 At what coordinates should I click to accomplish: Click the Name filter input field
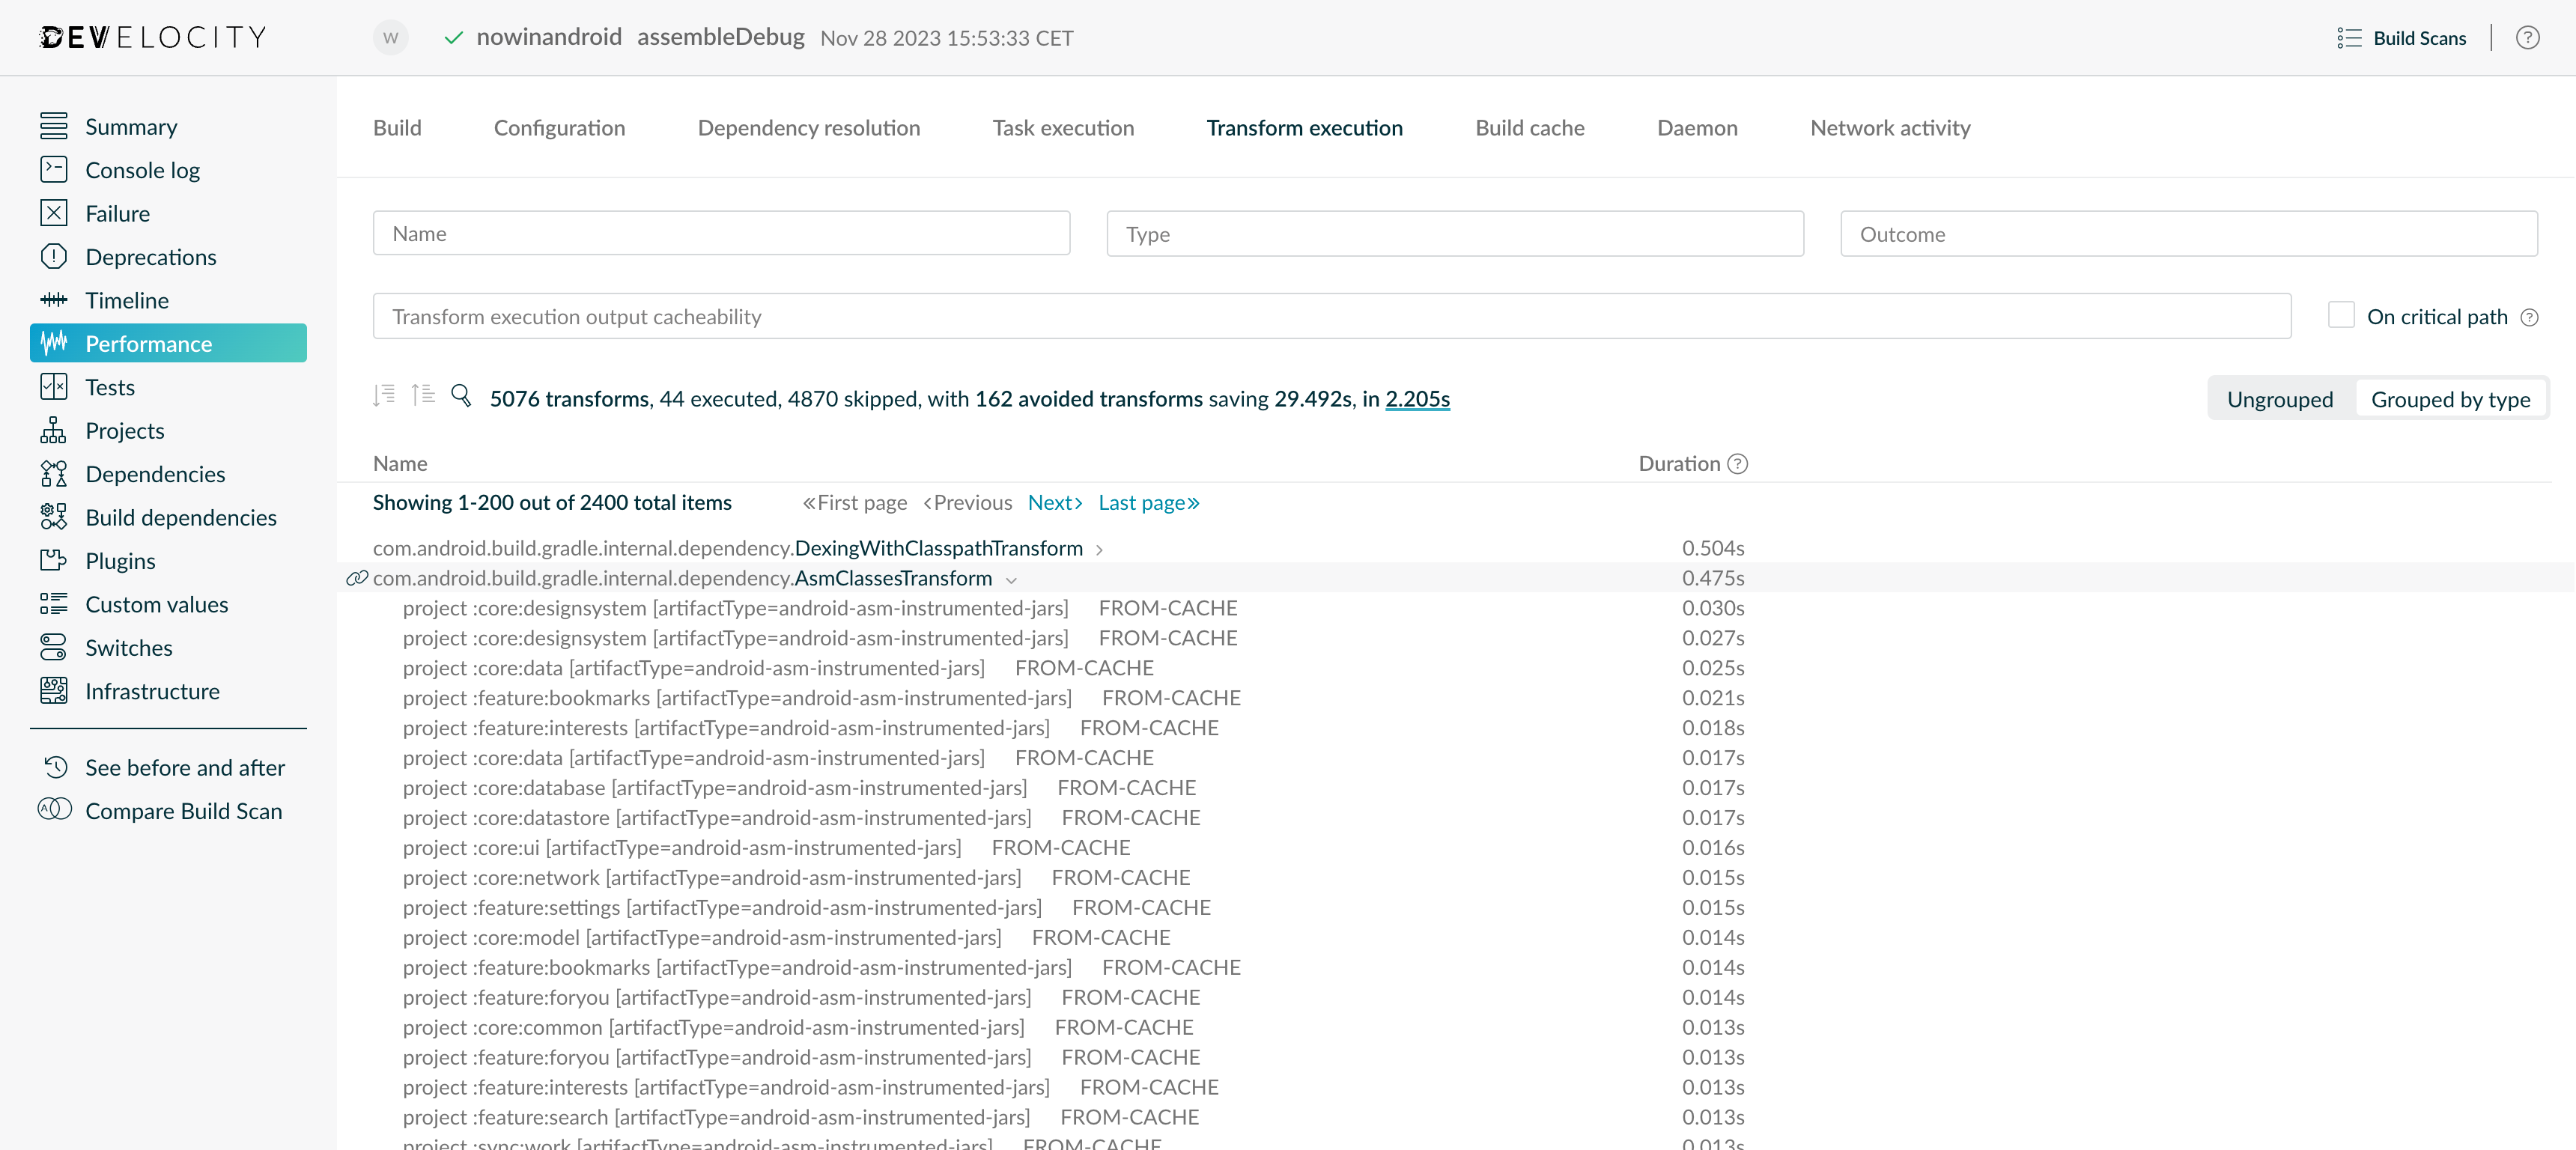(721, 233)
